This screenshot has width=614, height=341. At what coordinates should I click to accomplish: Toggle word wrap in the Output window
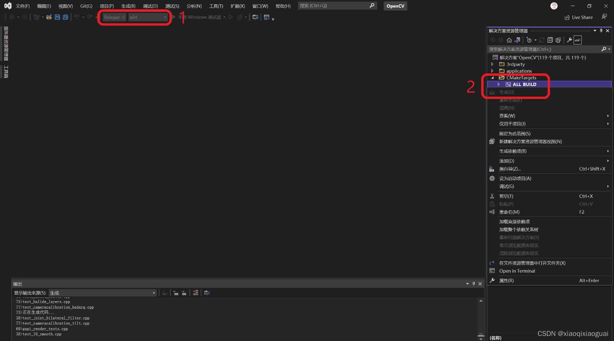[x=207, y=292]
